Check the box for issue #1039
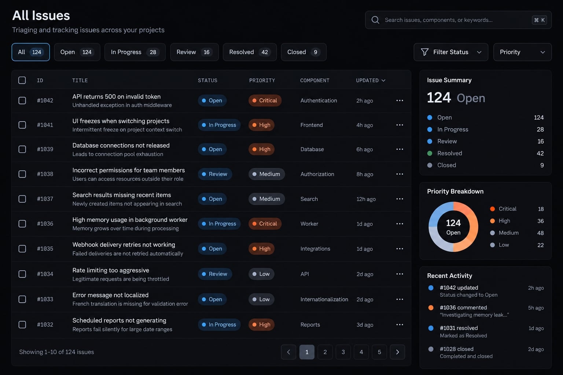Screen dimensions: 563x375 click(x=22, y=149)
